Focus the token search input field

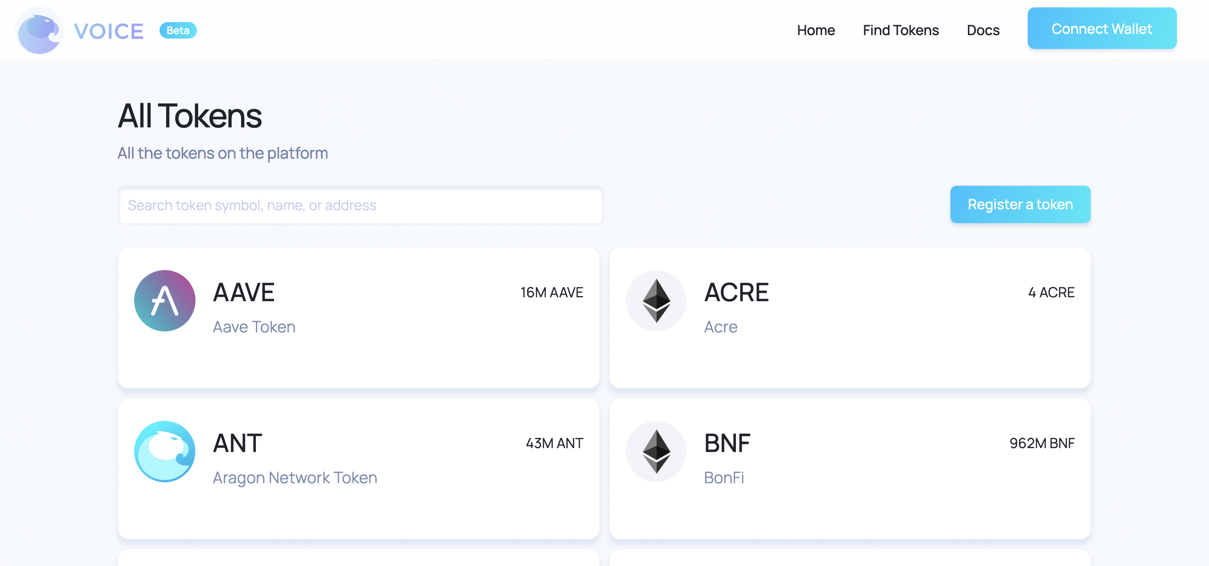click(360, 205)
